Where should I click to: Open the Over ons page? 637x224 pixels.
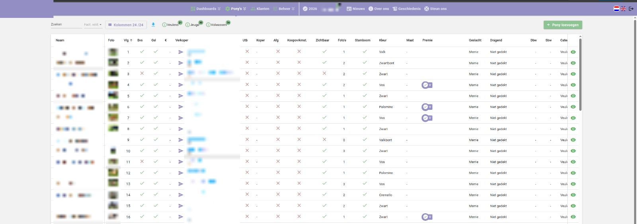point(379,9)
